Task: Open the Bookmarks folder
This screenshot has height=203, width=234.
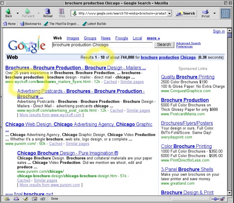Action: coord(30,24)
